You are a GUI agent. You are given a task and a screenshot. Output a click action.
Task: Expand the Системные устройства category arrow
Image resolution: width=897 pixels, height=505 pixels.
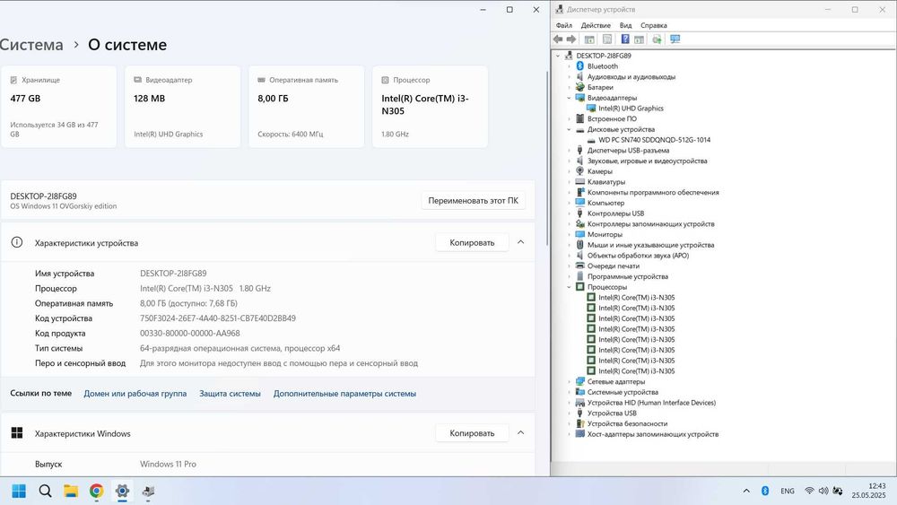(x=570, y=392)
